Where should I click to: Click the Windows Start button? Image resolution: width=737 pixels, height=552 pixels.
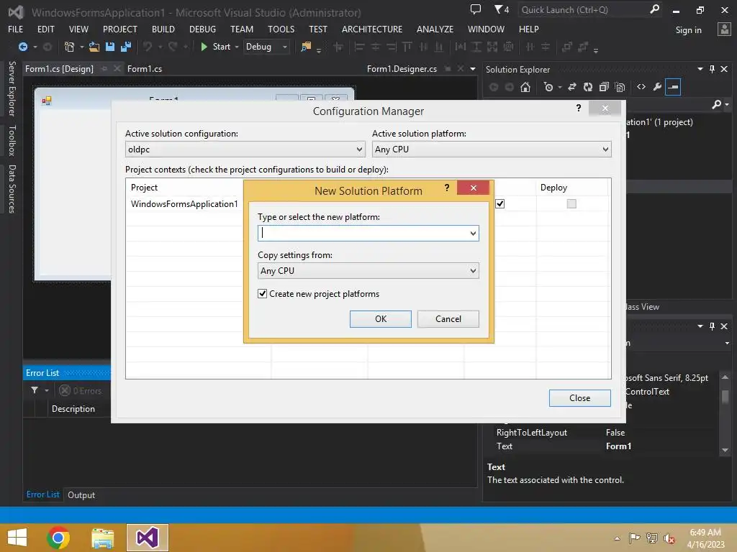point(17,538)
